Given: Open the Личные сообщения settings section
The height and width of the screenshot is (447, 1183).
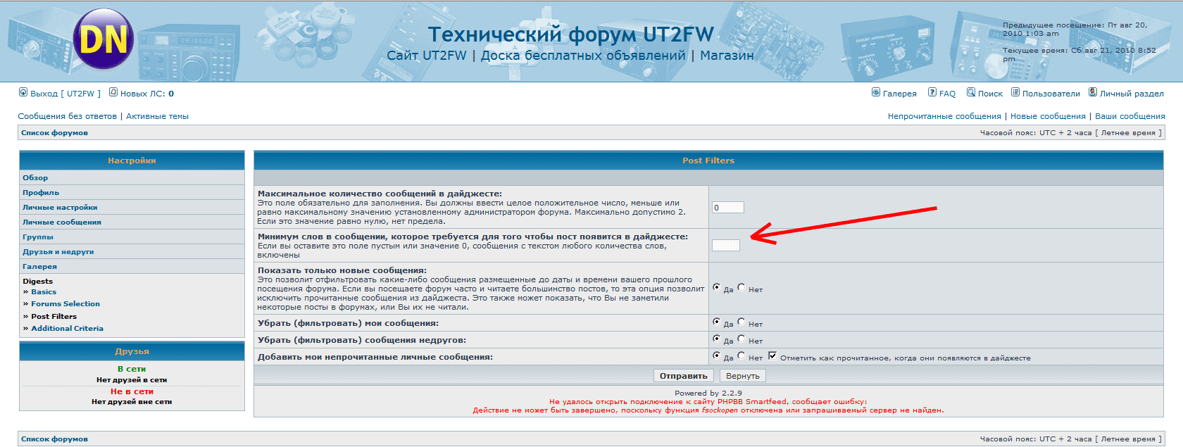Looking at the screenshot, I should pos(62,222).
